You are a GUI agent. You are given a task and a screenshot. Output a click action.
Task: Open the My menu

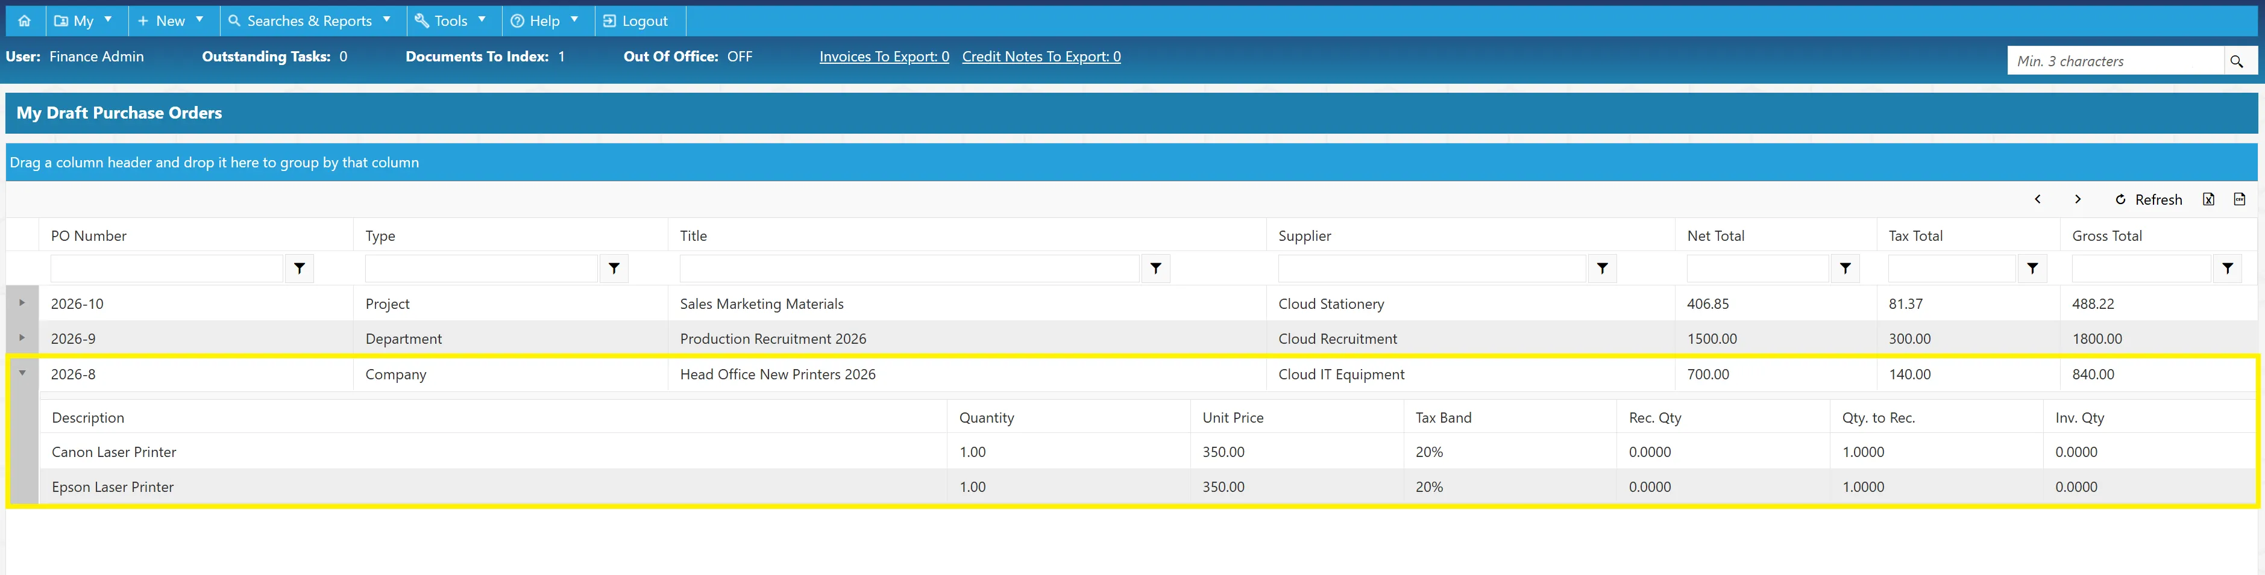(x=84, y=20)
